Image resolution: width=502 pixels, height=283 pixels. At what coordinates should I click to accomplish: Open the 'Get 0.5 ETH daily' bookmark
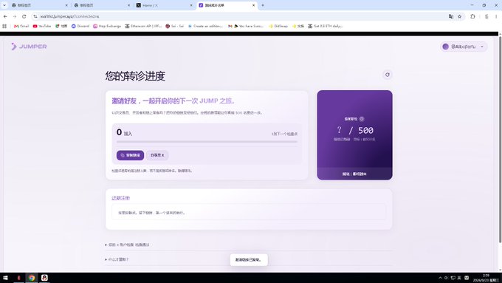pos(326,27)
